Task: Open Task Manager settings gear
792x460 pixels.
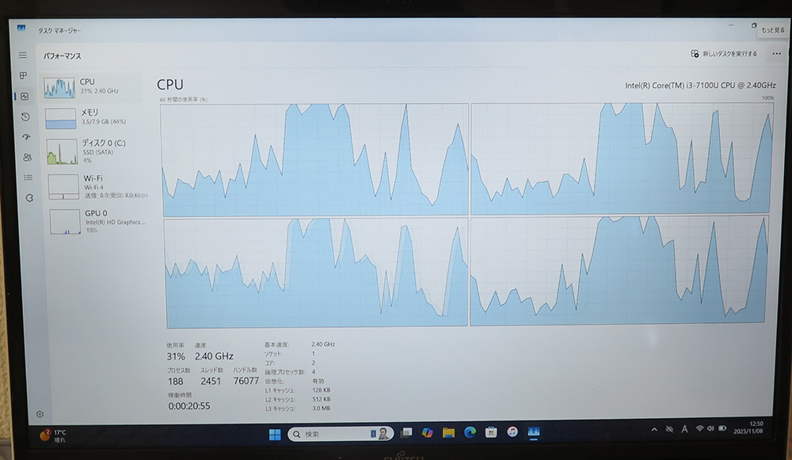Action: coord(40,414)
